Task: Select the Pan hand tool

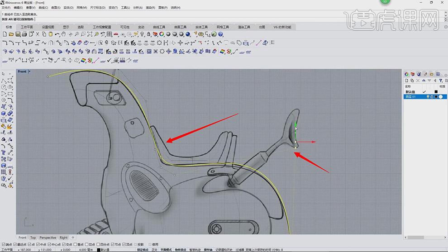Action: 63,34
